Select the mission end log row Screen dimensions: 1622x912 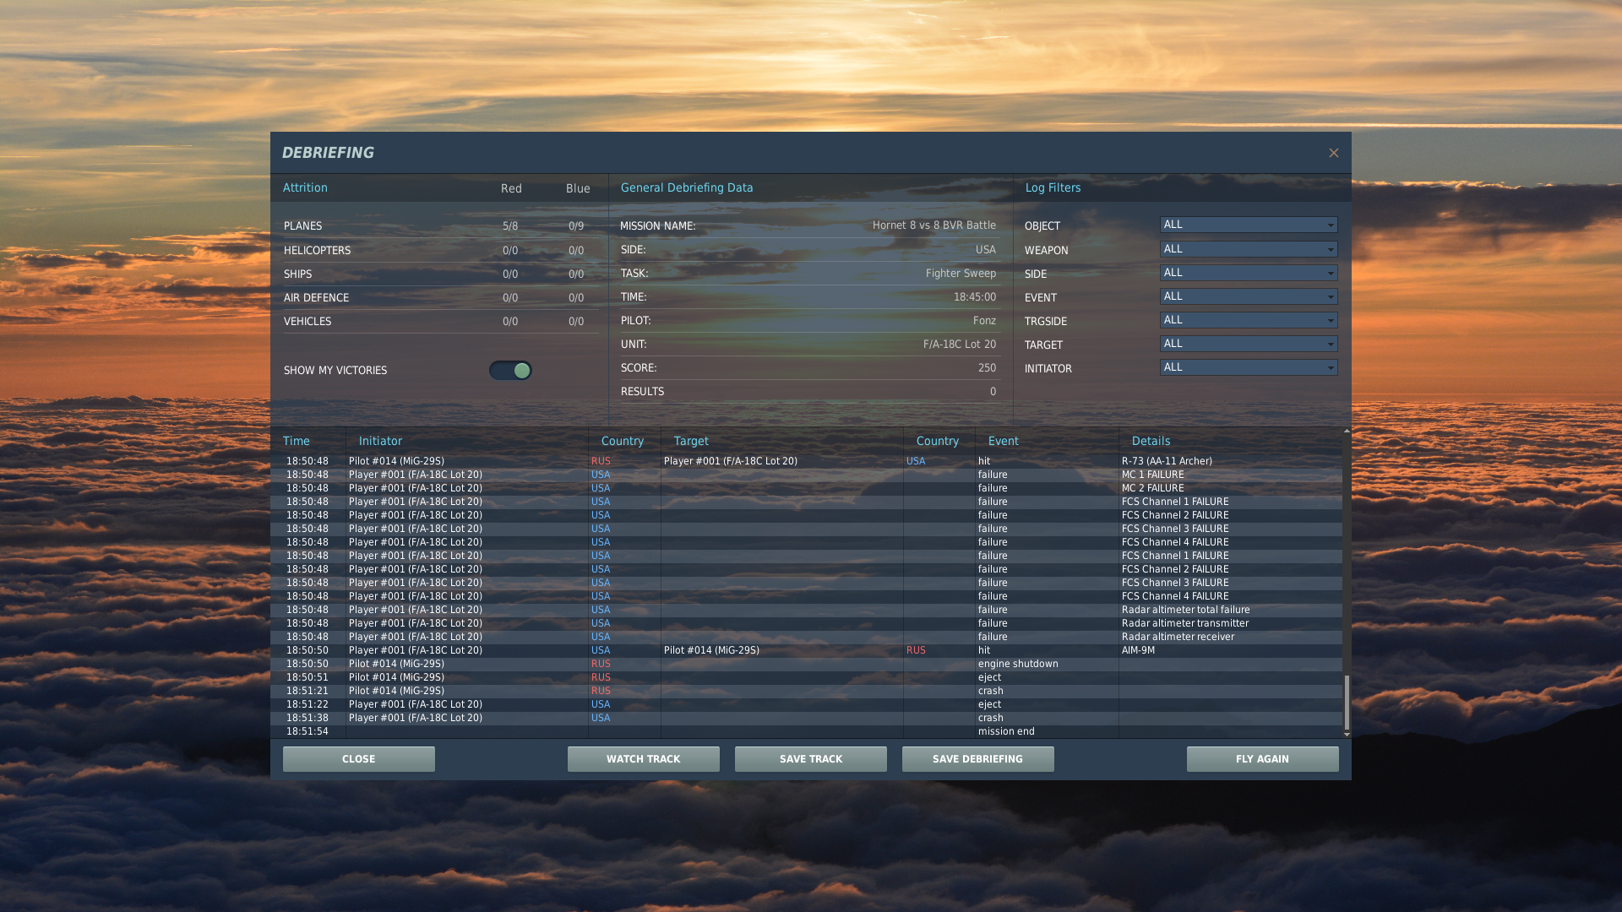pos(807,731)
